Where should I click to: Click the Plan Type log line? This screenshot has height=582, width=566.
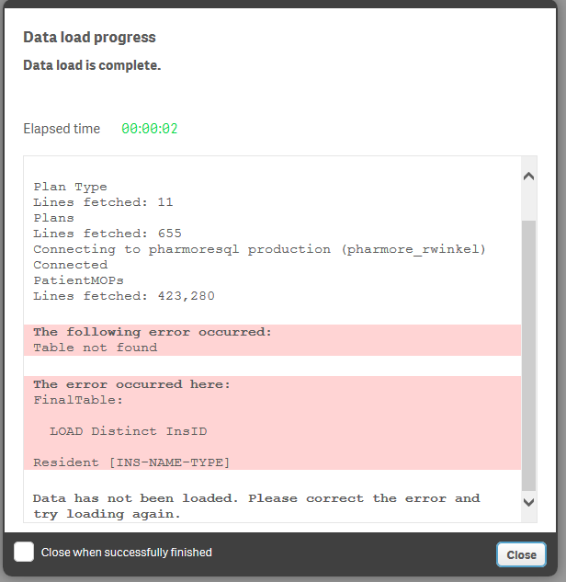click(x=71, y=187)
